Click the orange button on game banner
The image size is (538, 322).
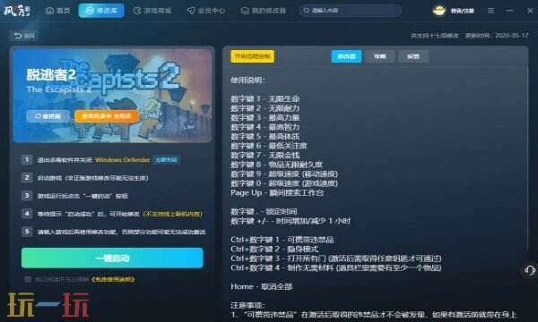107,116
